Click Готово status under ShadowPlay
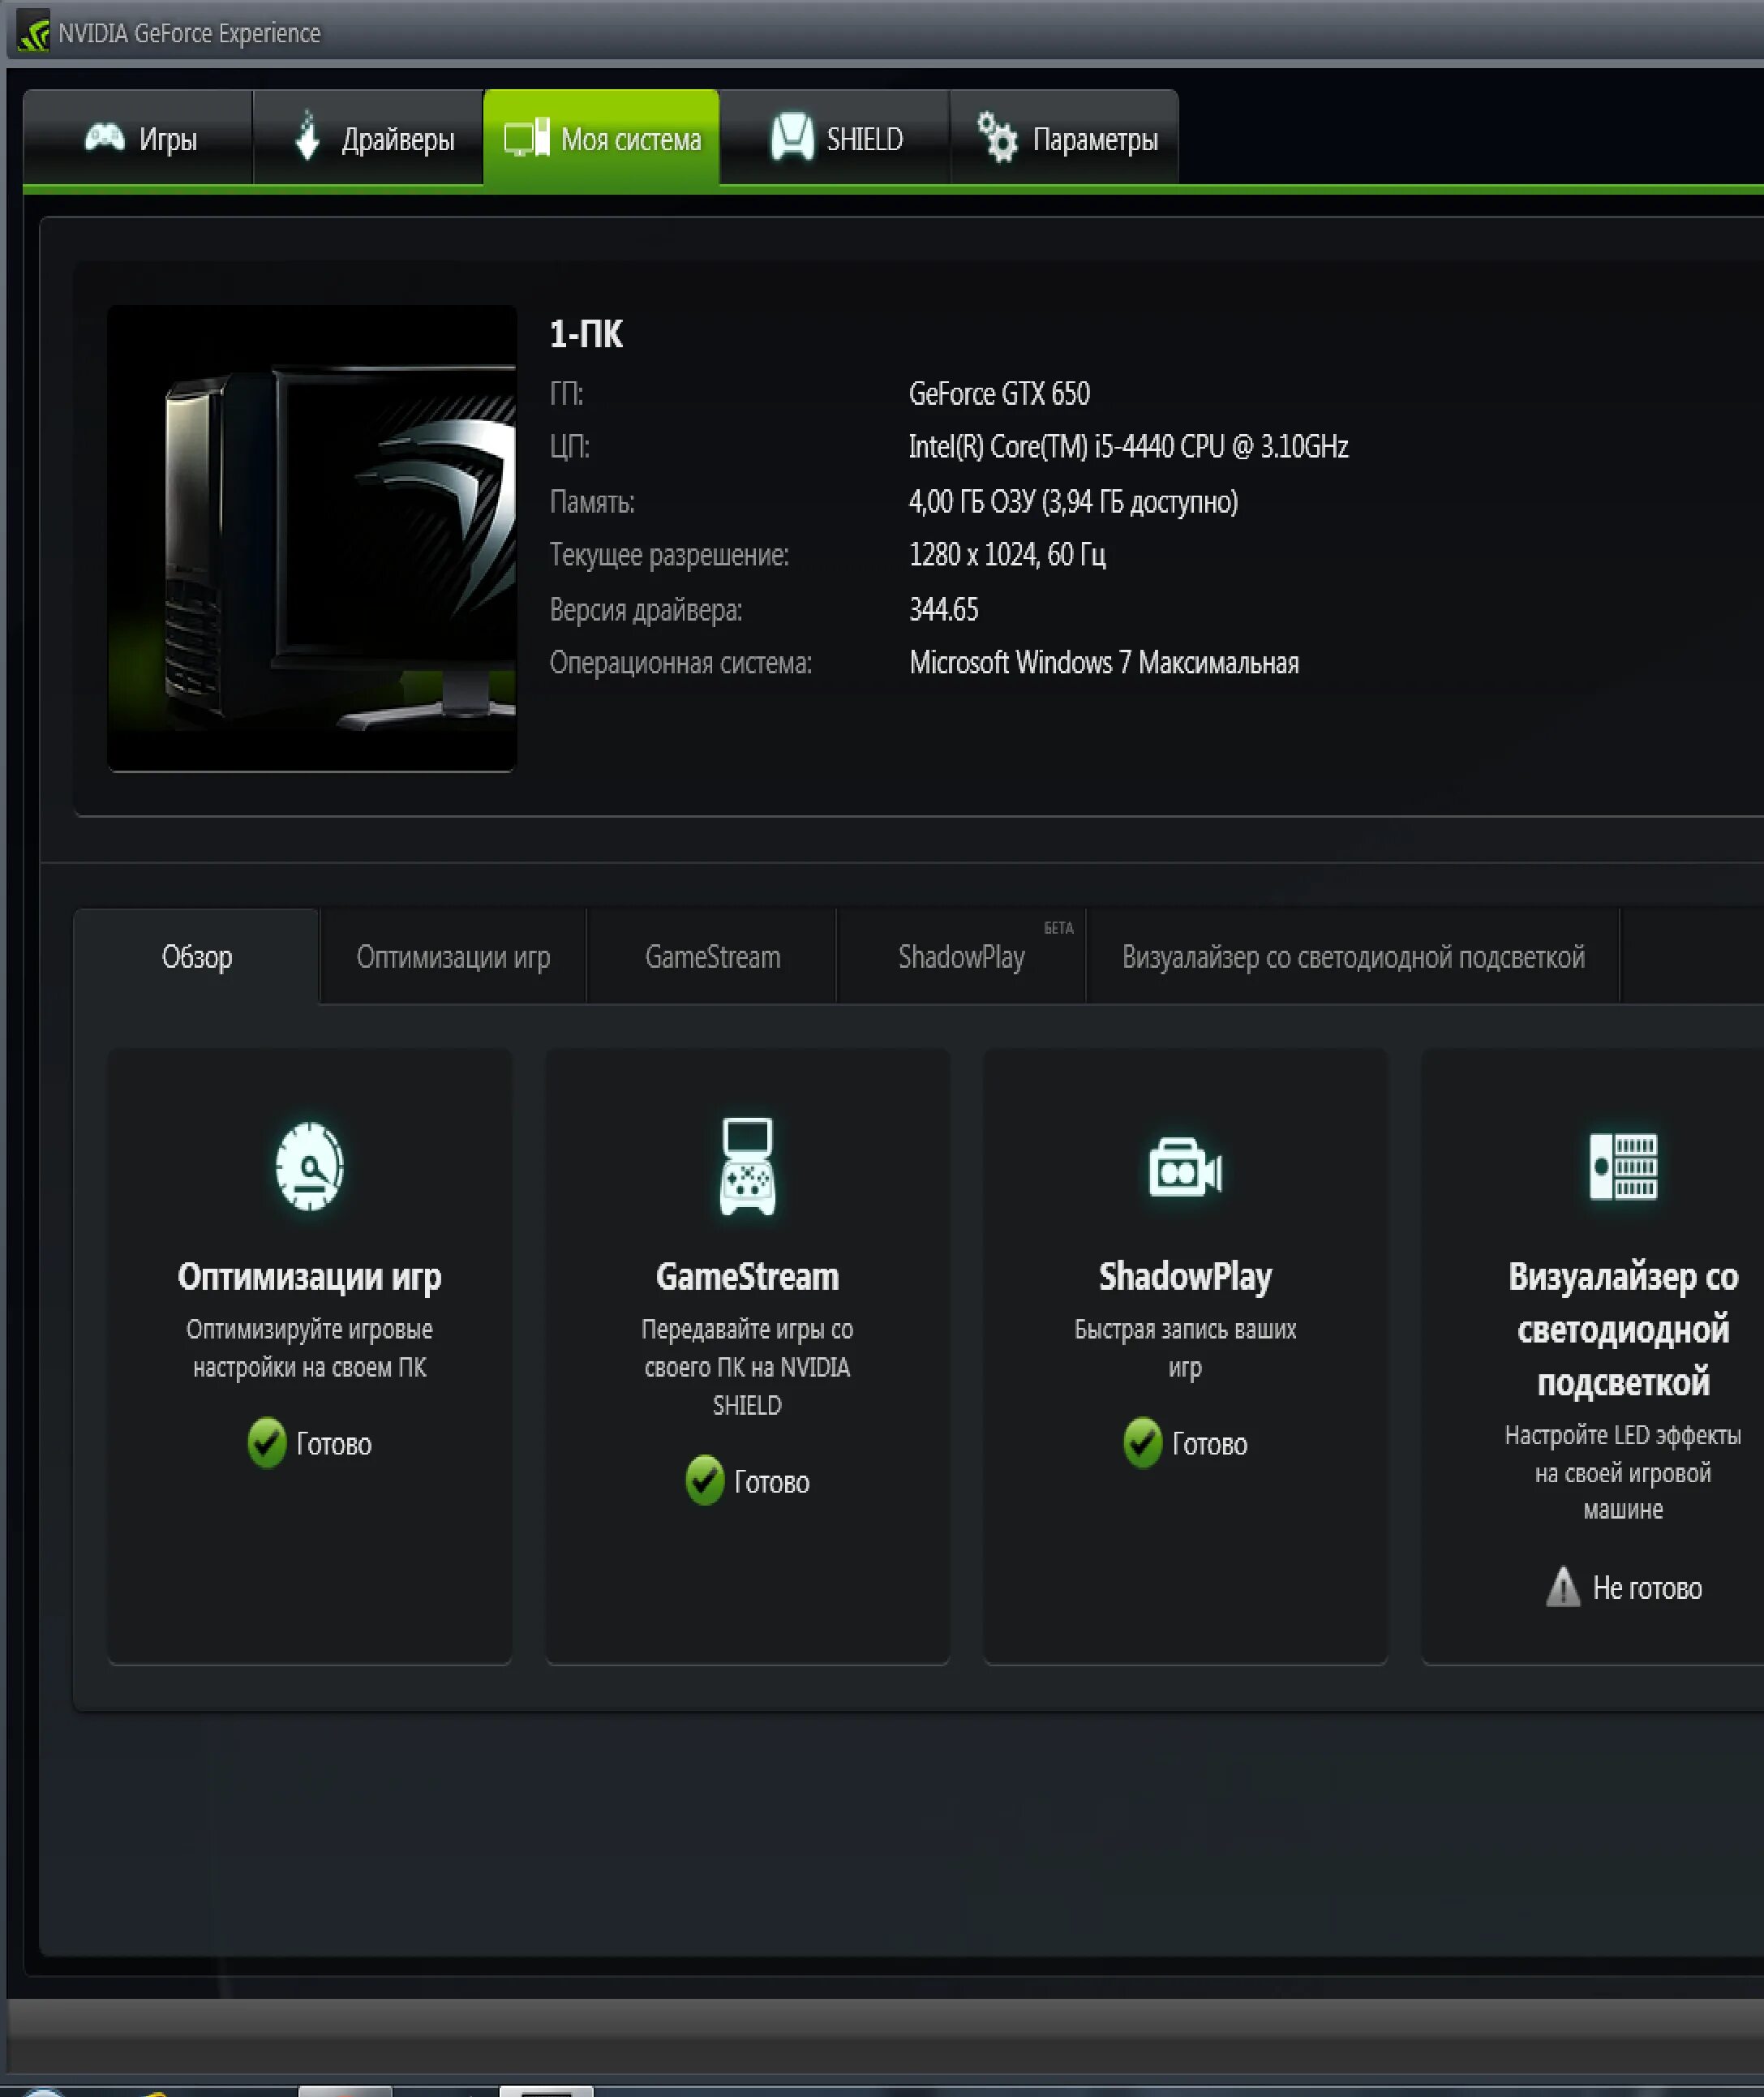The width and height of the screenshot is (1764, 2097). 1210,1444
